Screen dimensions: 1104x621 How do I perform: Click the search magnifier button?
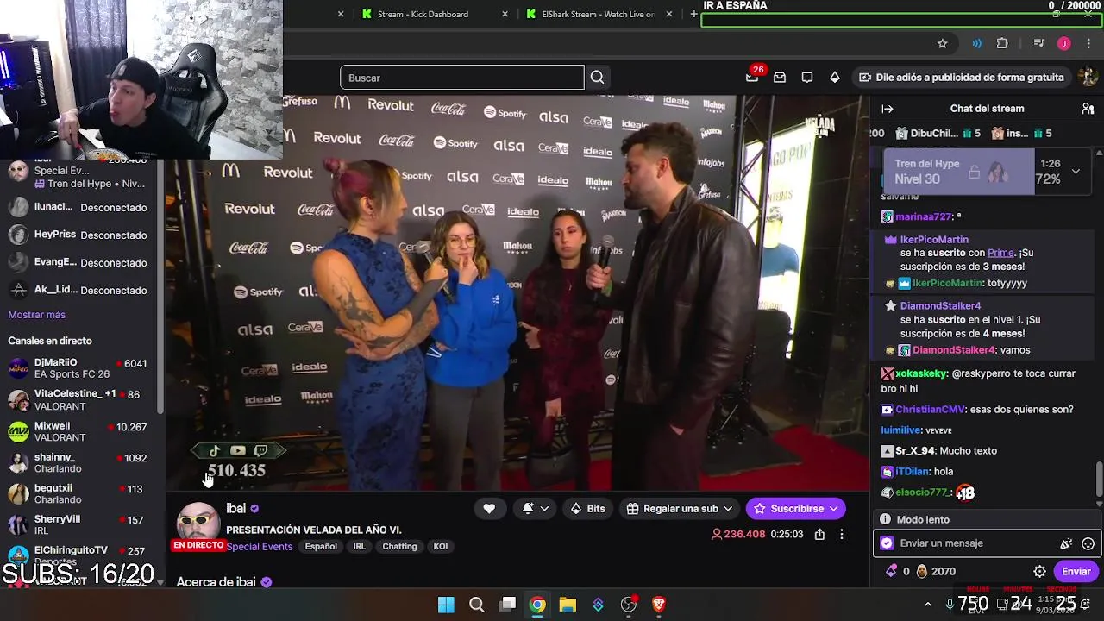(597, 78)
